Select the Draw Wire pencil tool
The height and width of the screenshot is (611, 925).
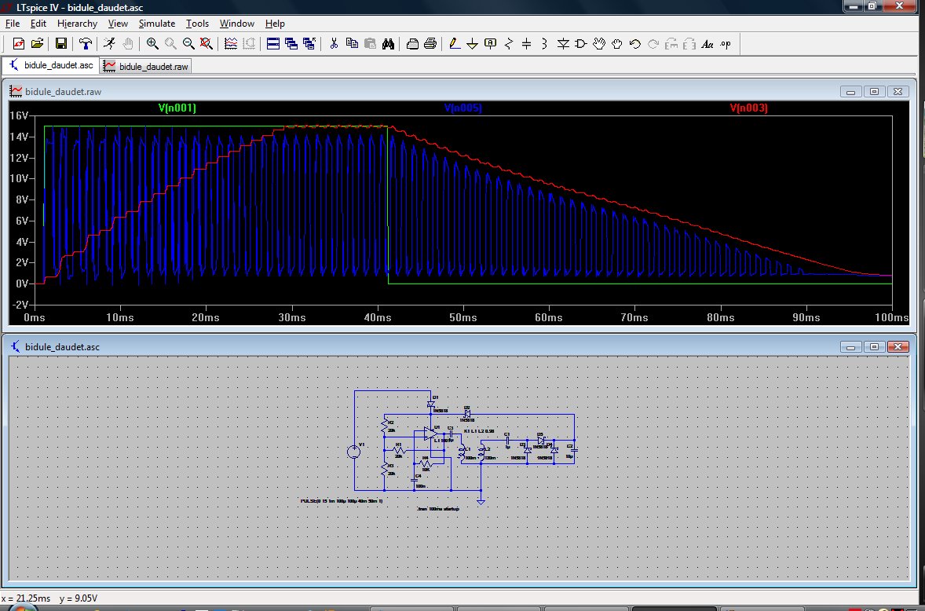[454, 44]
